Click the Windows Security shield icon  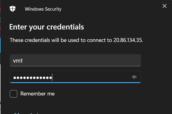tap(12, 9)
